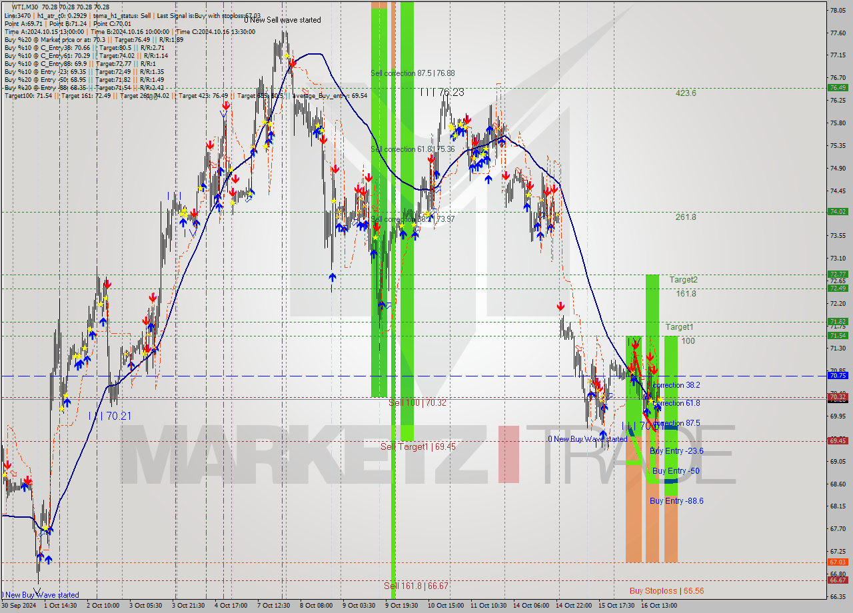The image size is (853, 613).
Task: Click the orange 67.03 price tag on axis
Action: click(x=838, y=562)
